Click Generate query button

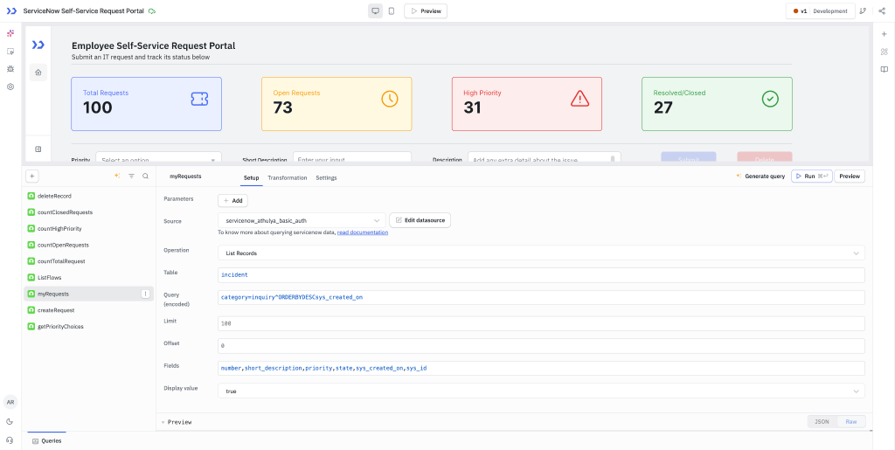[760, 177]
